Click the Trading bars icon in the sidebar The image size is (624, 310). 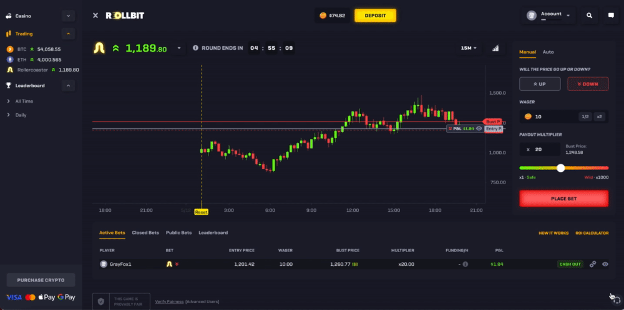(x=9, y=34)
